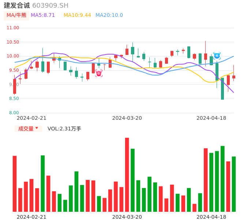251x222 pixels.
Task: Click 2024-02-21 date under price chart
Action: click(31, 118)
